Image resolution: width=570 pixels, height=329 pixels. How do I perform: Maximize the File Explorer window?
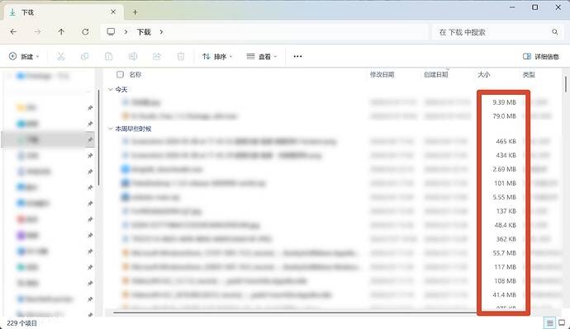pos(535,7)
